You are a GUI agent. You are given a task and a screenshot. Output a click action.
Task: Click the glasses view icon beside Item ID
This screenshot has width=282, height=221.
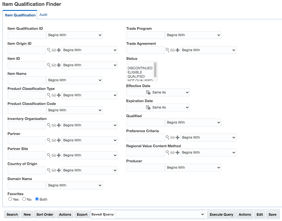(54, 65)
